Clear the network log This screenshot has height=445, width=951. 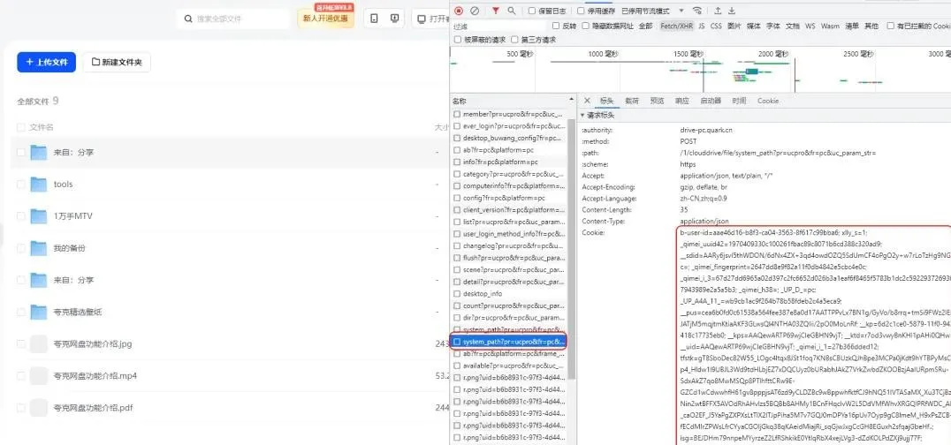pyautogui.click(x=475, y=11)
